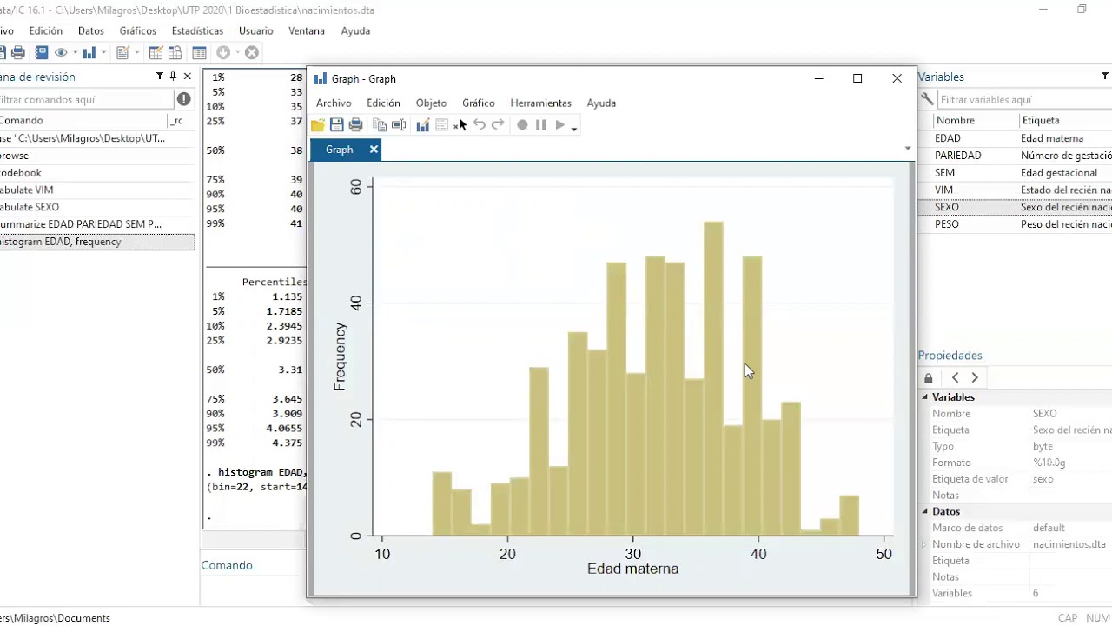
Task: Click the Rename graph icon in Graph toolbar
Action: point(399,125)
